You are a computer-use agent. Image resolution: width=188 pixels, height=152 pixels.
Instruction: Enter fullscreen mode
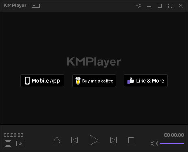tap(170, 6)
